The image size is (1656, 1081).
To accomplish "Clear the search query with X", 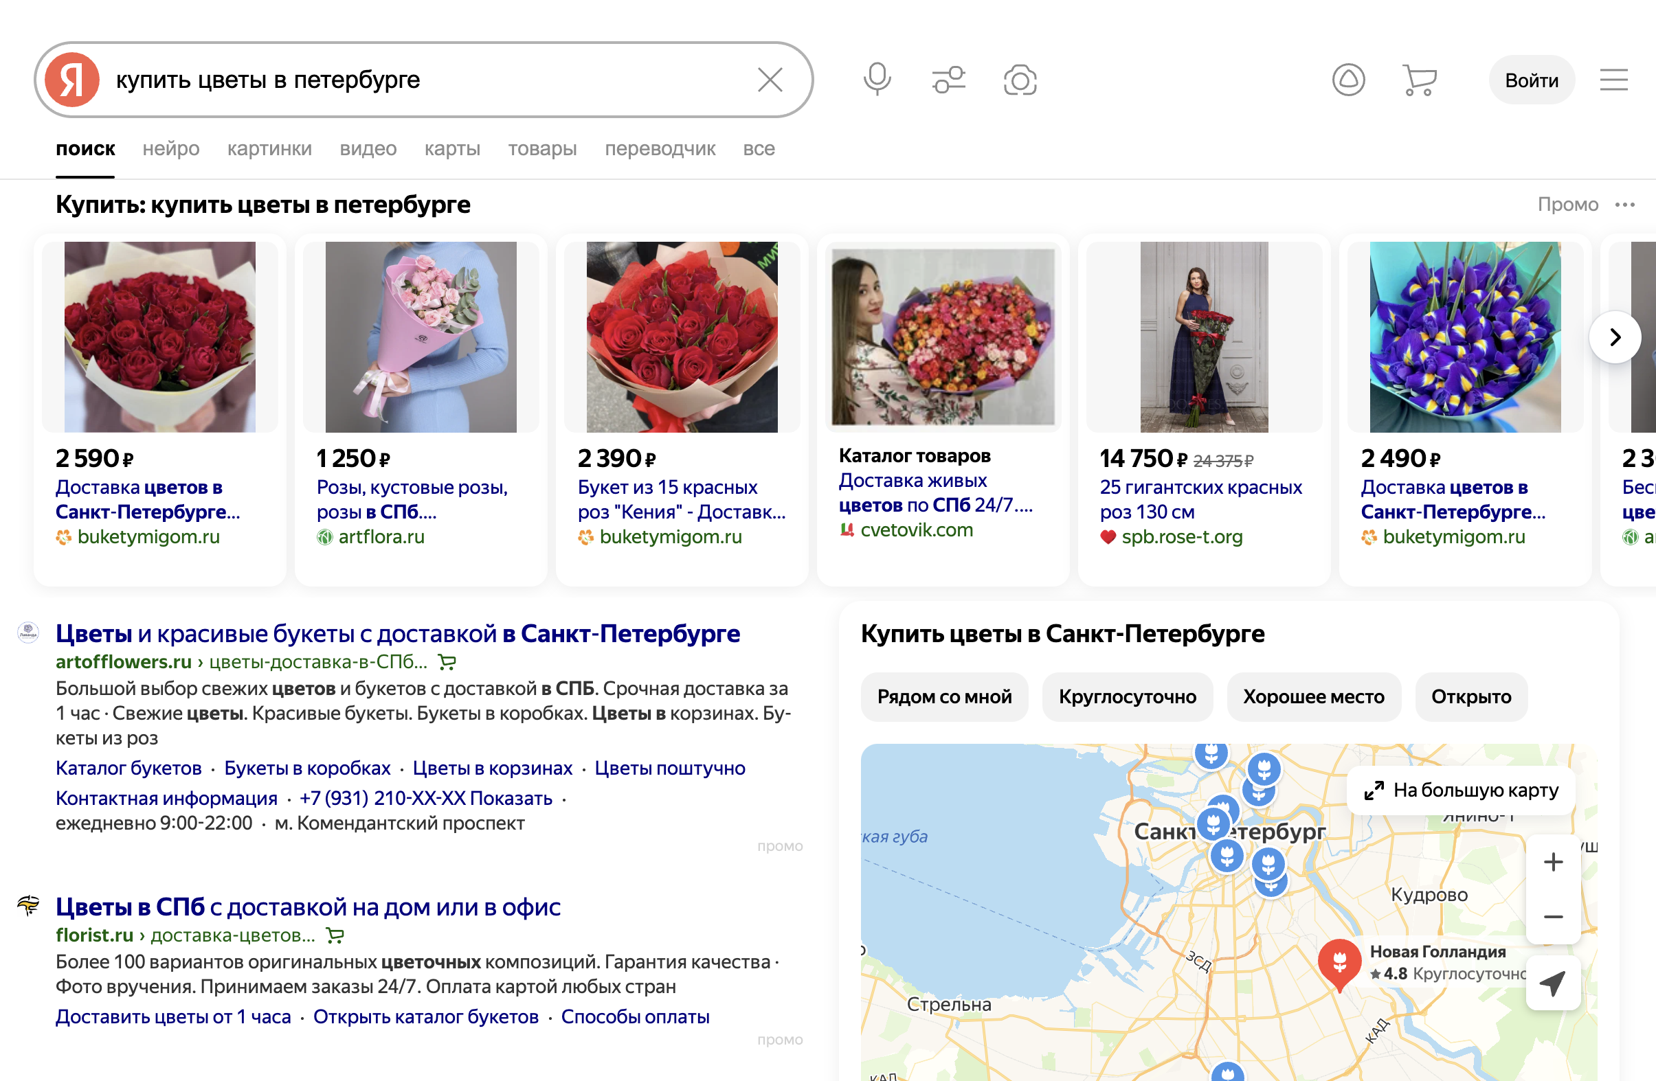I will (x=770, y=80).
